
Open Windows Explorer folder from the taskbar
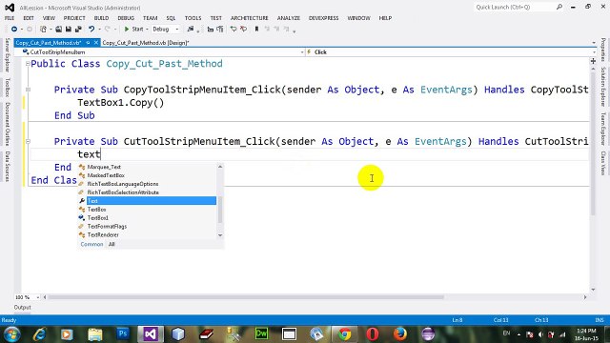(x=95, y=334)
